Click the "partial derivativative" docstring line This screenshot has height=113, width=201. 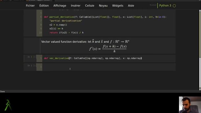tap(66, 21)
